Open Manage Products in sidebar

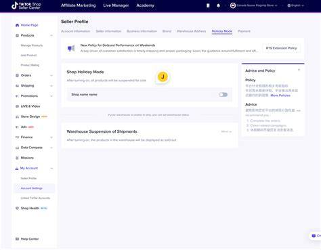pos(32,45)
